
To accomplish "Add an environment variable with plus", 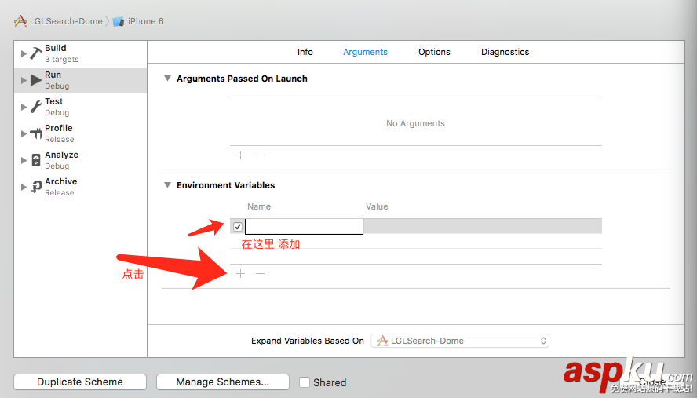I will 240,273.
